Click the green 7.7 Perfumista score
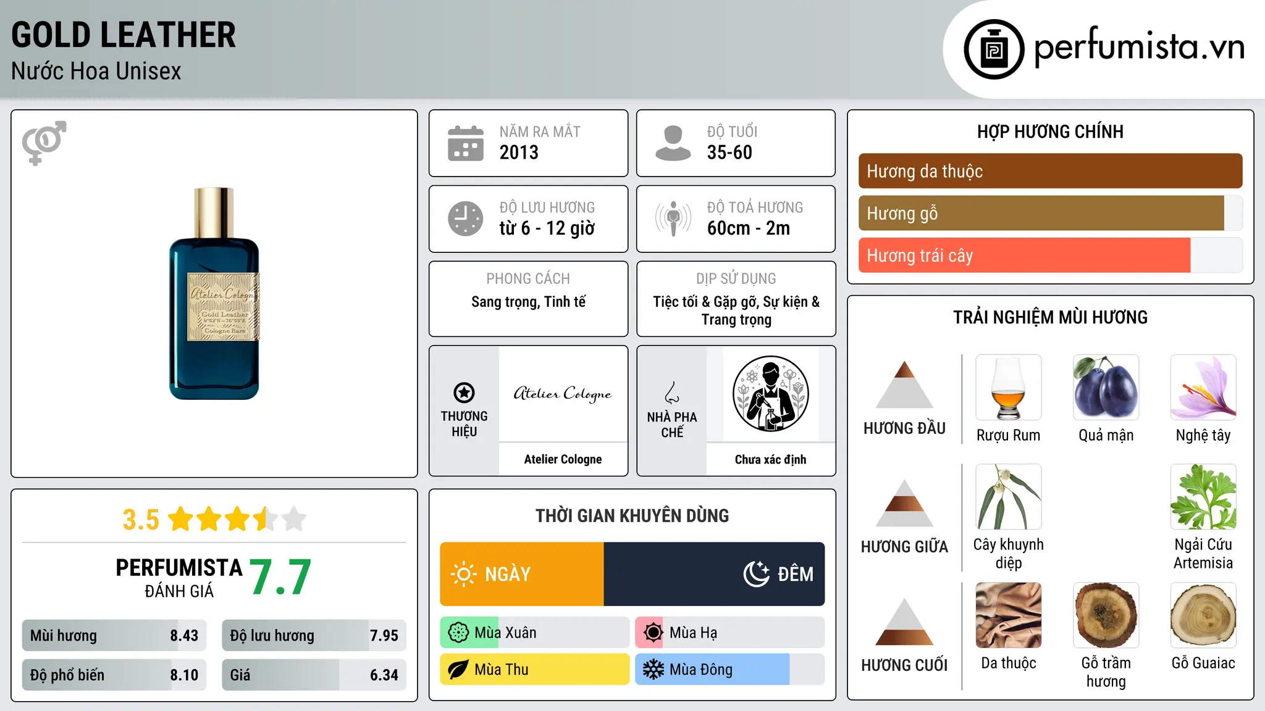Image resolution: width=1265 pixels, height=711 pixels. tap(280, 577)
